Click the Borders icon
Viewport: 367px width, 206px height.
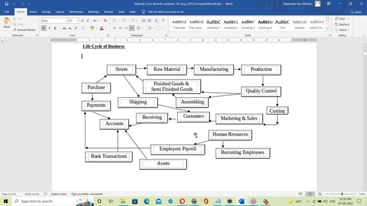tap(158, 28)
